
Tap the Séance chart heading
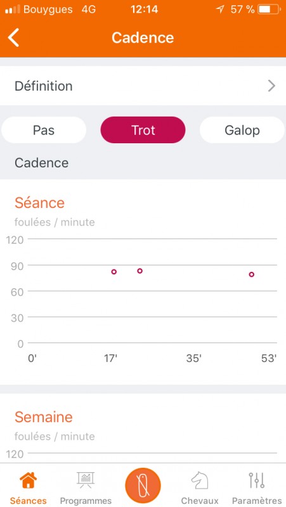click(x=39, y=203)
